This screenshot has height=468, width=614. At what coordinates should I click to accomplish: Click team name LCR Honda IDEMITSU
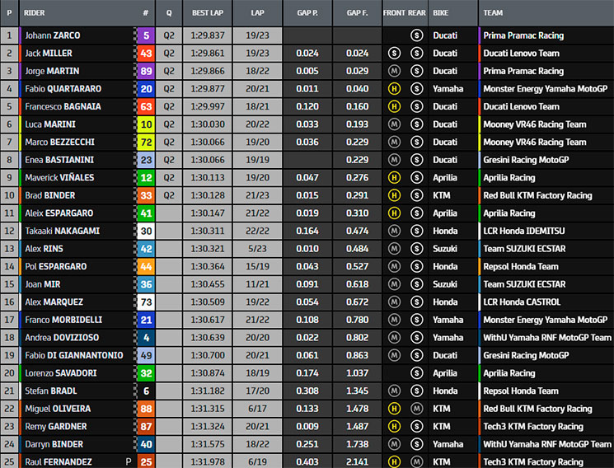click(x=524, y=231)
